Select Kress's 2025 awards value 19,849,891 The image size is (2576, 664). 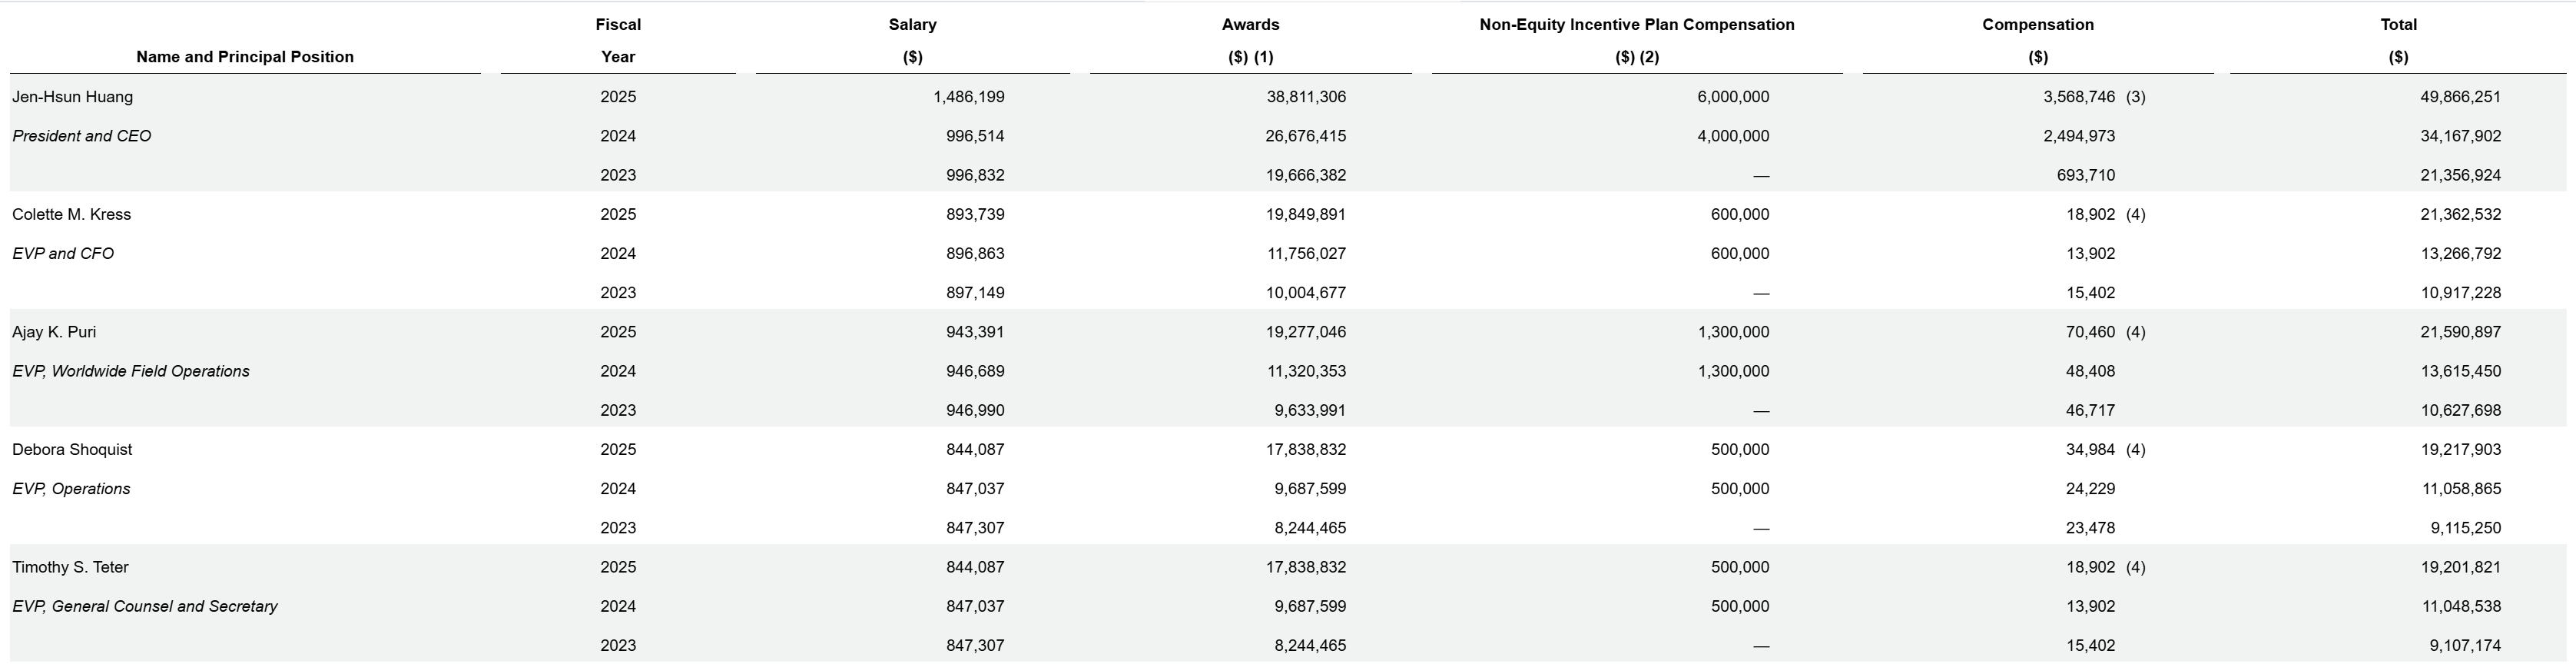tap(1305, 214)
